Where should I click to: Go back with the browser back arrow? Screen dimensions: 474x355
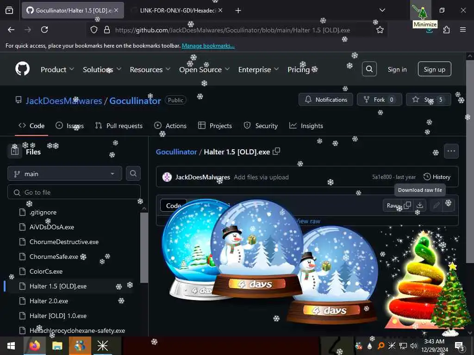point(11,30)
